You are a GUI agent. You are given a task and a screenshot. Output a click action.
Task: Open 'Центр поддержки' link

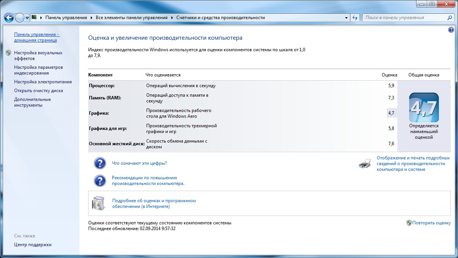coord(33,245)
